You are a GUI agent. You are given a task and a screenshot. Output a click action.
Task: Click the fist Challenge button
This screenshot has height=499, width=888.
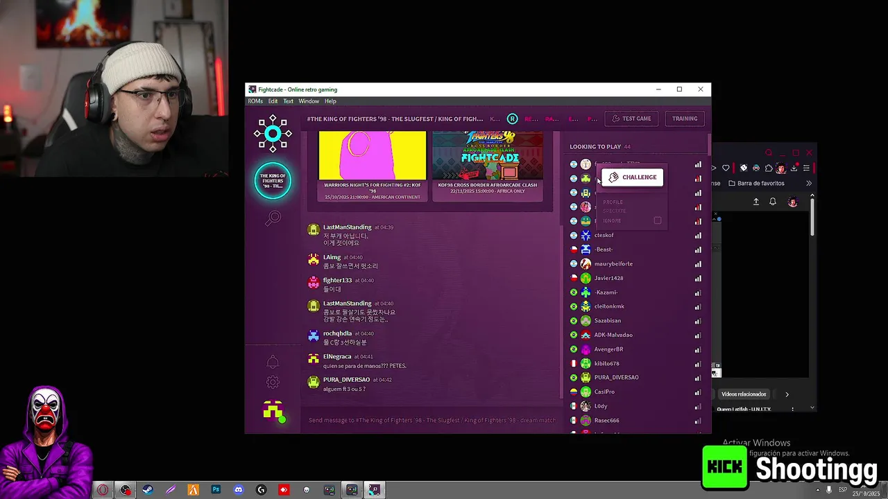click(x=632, y=177)
